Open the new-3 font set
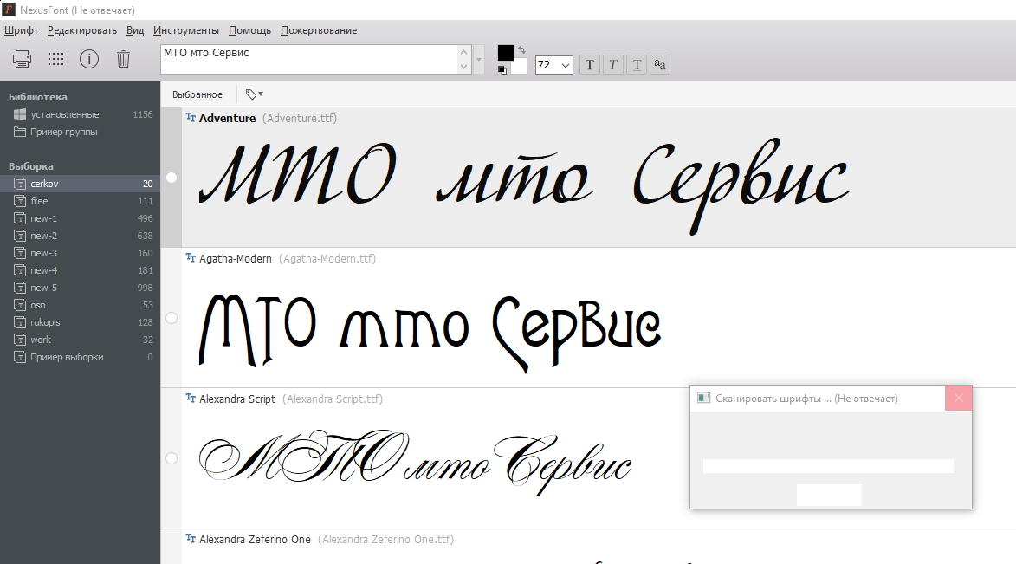The height and width of the screenshot is (564, 1016). (80, 253)
